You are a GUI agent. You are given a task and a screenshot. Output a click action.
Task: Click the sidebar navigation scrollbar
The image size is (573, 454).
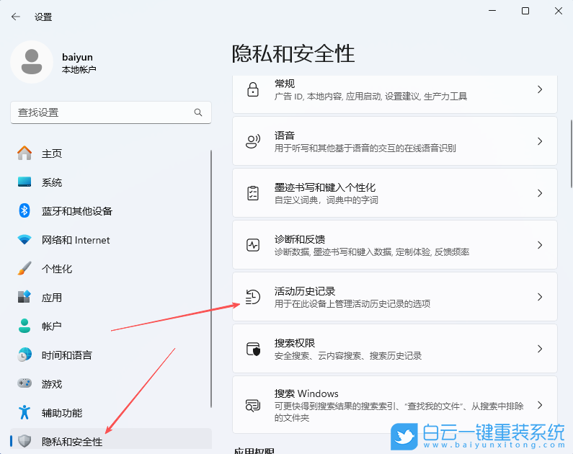211,278
